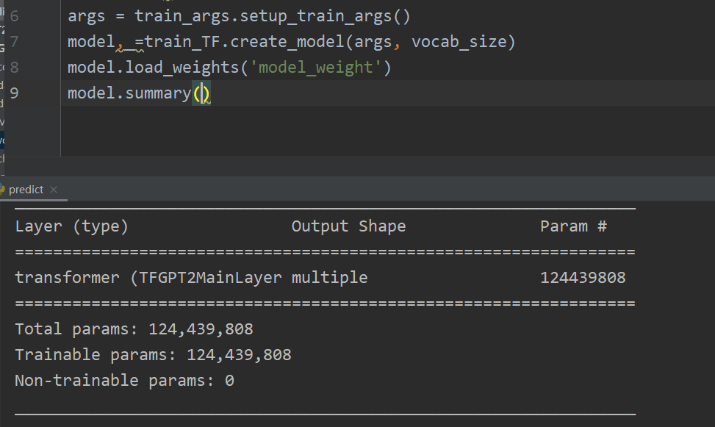Image resolution: width=715 pixels, height=427 pixels.
Task: Click the "Output Shape" column header
Action: coord(348,226)
